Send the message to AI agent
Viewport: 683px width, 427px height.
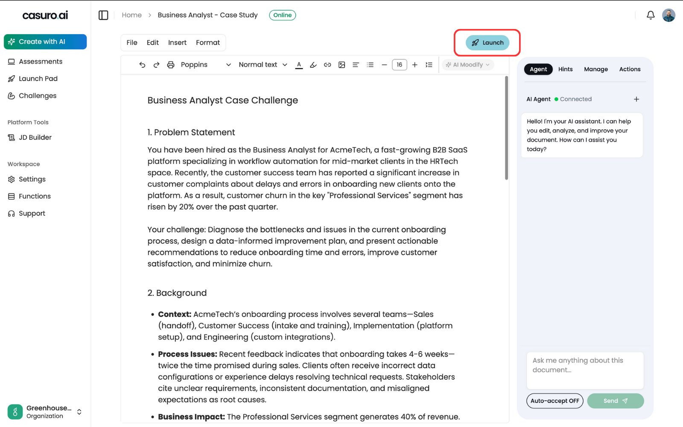(x=615, y=401)
